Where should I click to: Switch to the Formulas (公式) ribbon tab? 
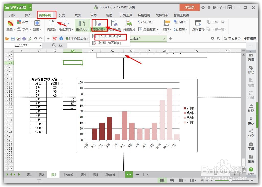coord(62,15)
